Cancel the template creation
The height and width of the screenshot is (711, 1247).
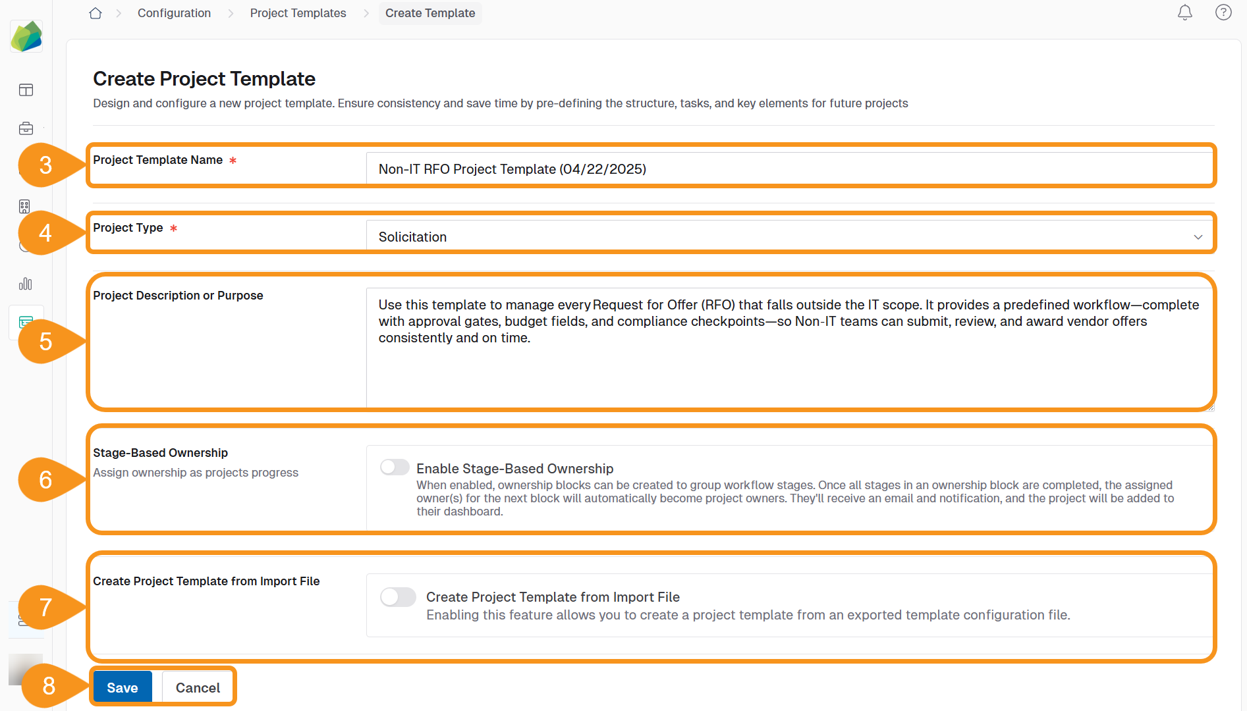[x=197, y=687]
